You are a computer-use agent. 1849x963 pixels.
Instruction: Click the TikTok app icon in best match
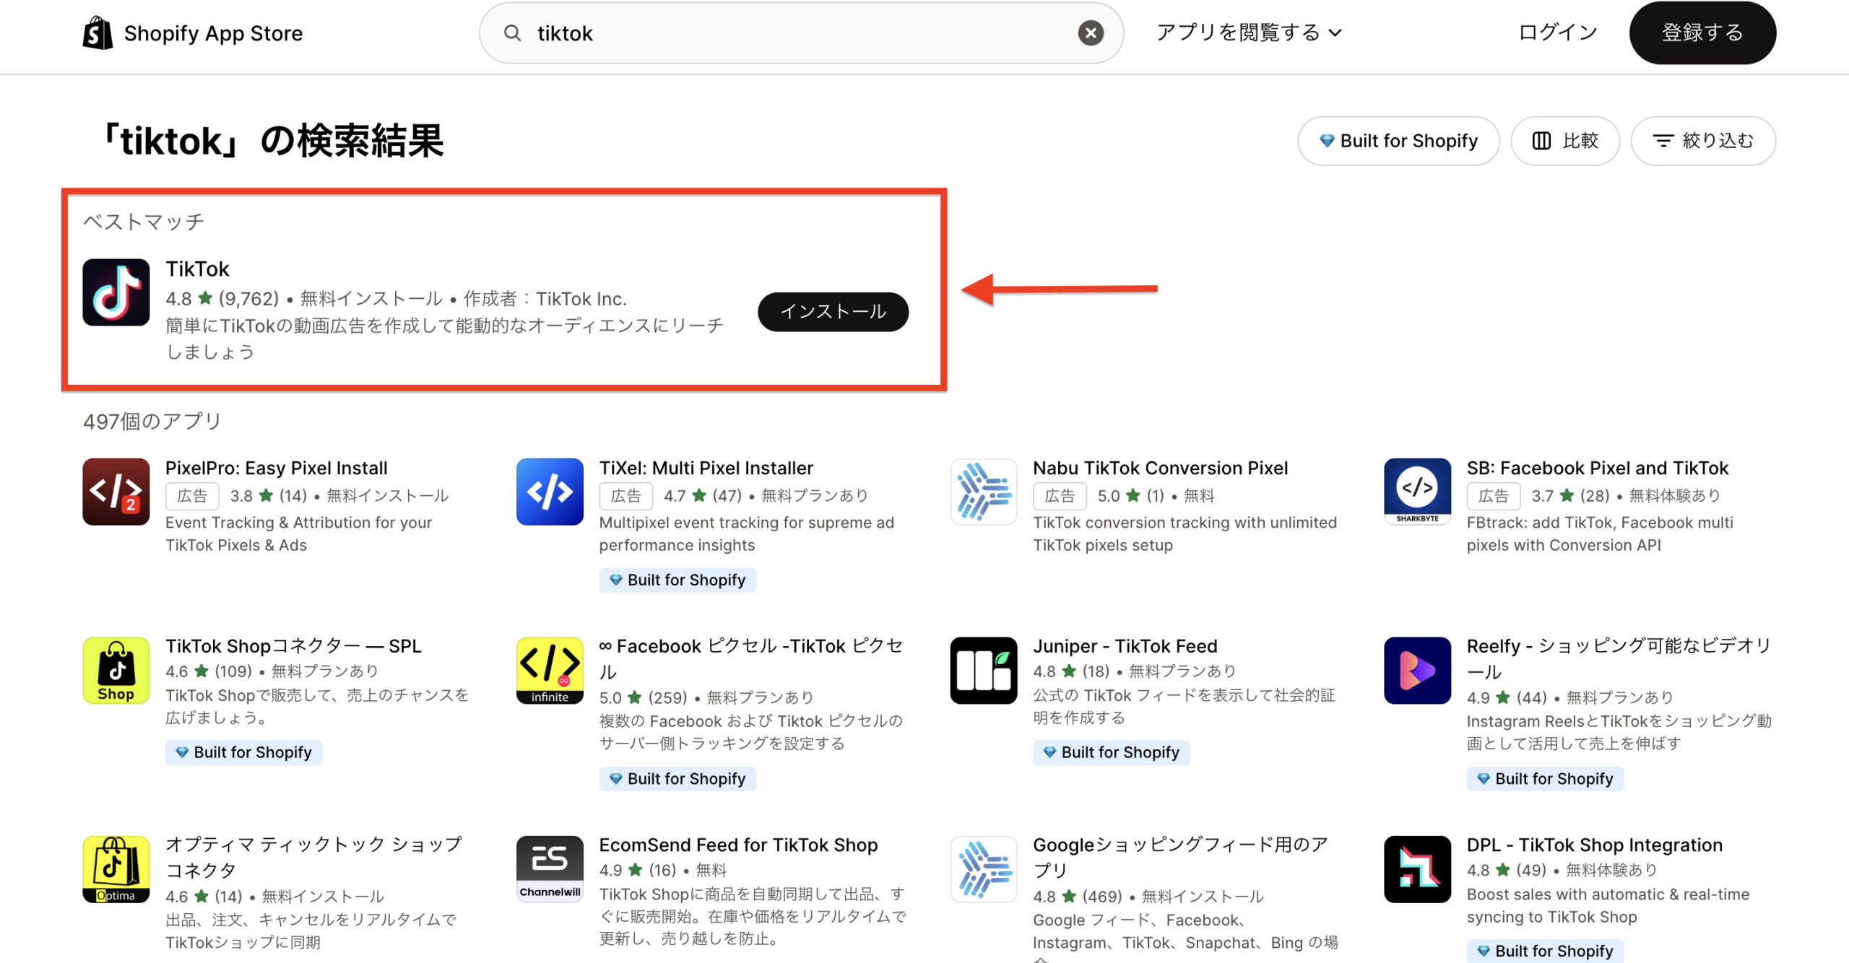(x=116, y=292)
